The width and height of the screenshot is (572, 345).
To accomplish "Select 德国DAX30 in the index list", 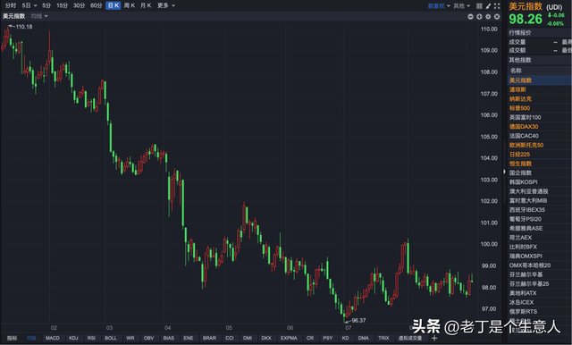I will click(540, 127).
